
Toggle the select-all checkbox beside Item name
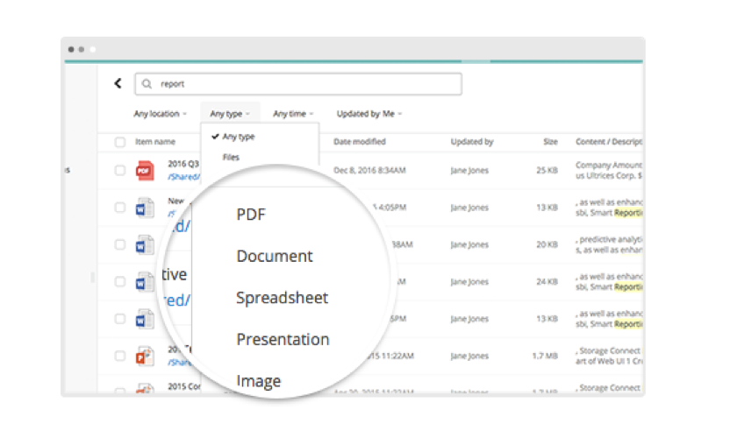click(120, 142)
